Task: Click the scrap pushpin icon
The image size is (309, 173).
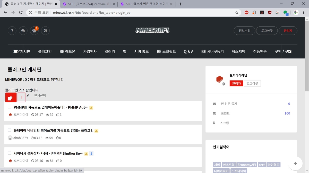Action: click(214, 123)
